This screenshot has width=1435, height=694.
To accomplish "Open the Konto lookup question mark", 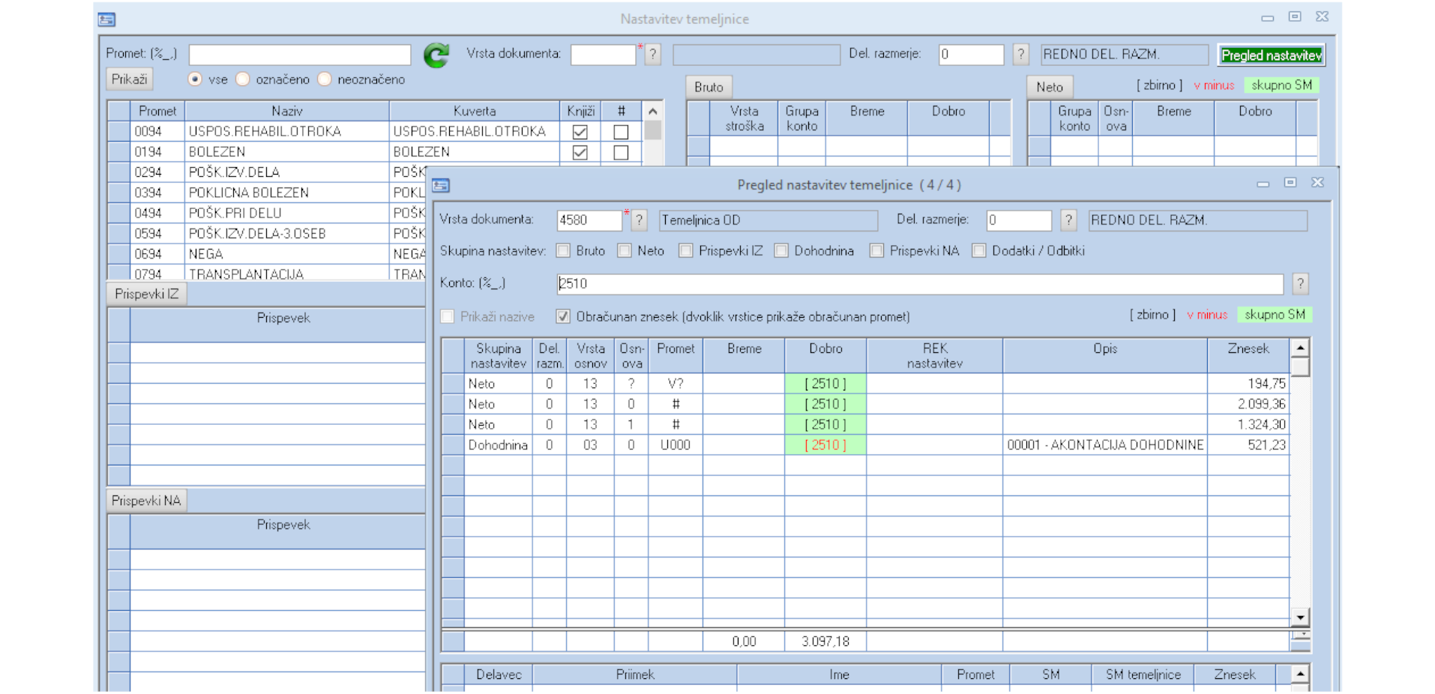I will pyautogui.click(x=1300, y=283).
